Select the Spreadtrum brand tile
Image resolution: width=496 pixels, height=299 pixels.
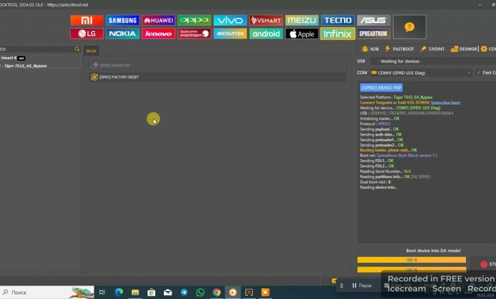373,34
